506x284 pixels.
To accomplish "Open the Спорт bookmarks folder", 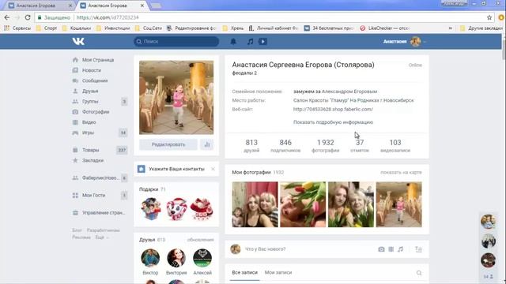I will [47, 28].
